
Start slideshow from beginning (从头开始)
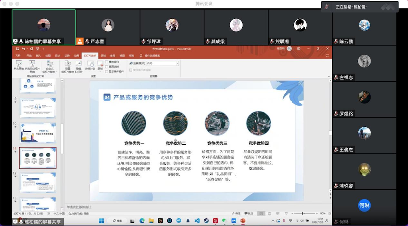19,65
